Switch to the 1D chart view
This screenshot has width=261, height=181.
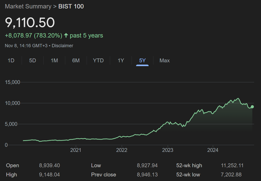tap(11, 61)
